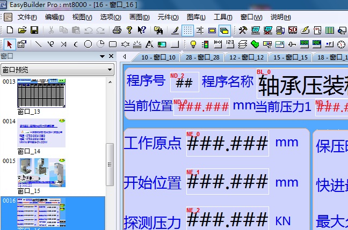Click the 程序号 numeric field
This screenshot has width=348, height=230.
[184, 82]
